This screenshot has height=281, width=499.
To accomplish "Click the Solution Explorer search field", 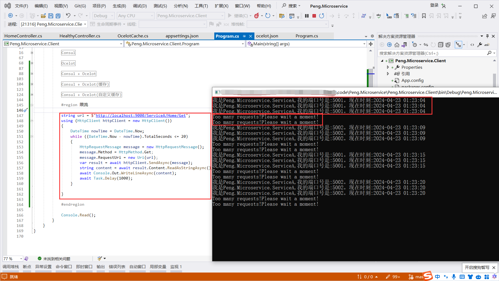I will [x=432, y=53].
